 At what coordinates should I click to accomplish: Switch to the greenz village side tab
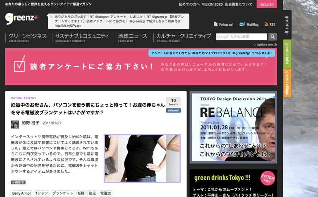[x=287, y=83]
